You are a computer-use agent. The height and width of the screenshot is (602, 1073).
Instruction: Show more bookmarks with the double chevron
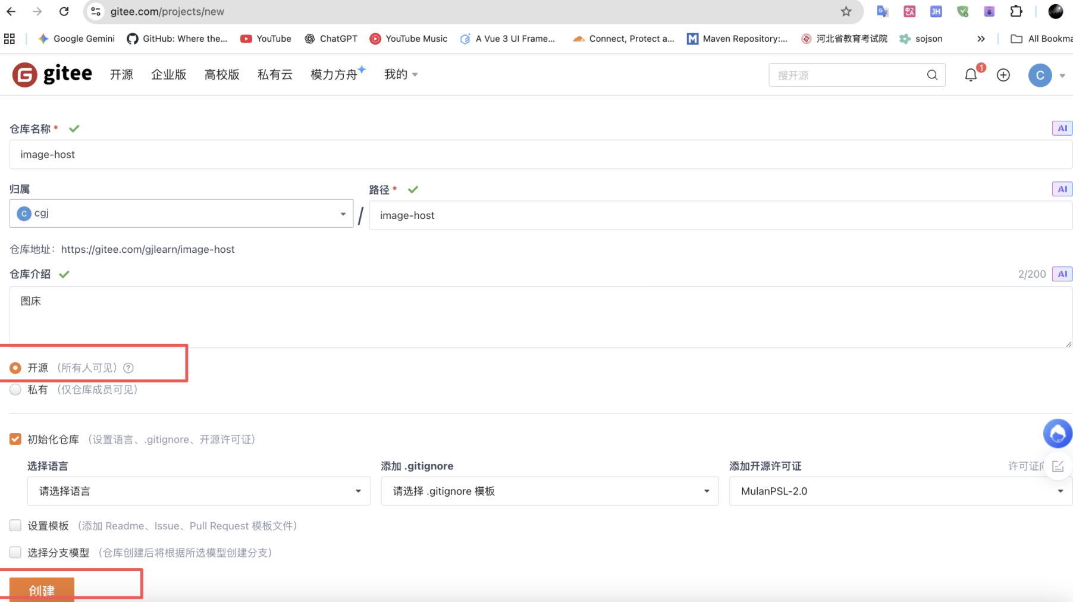click(981, 39)
